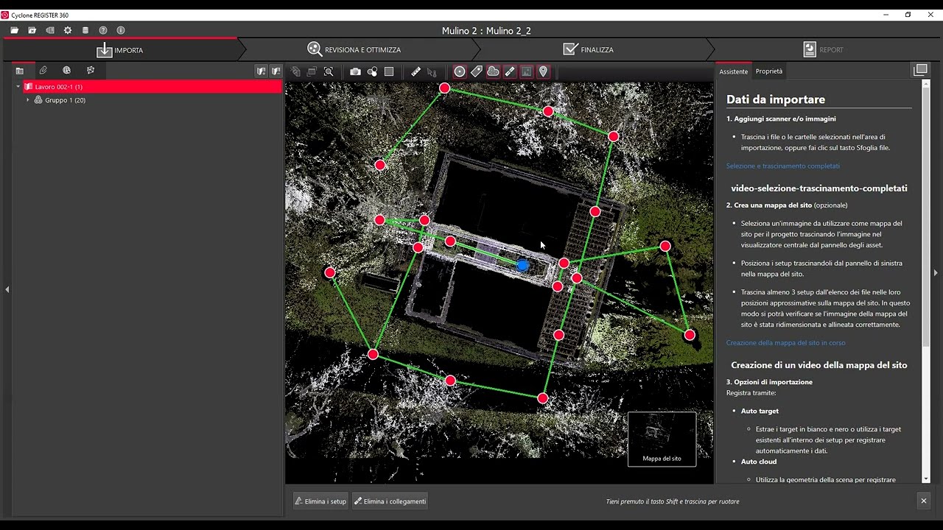The width and height of the screenshot is (943, 530).
Task: Click 'Dati da importare' heading
Action: [776, 99]
